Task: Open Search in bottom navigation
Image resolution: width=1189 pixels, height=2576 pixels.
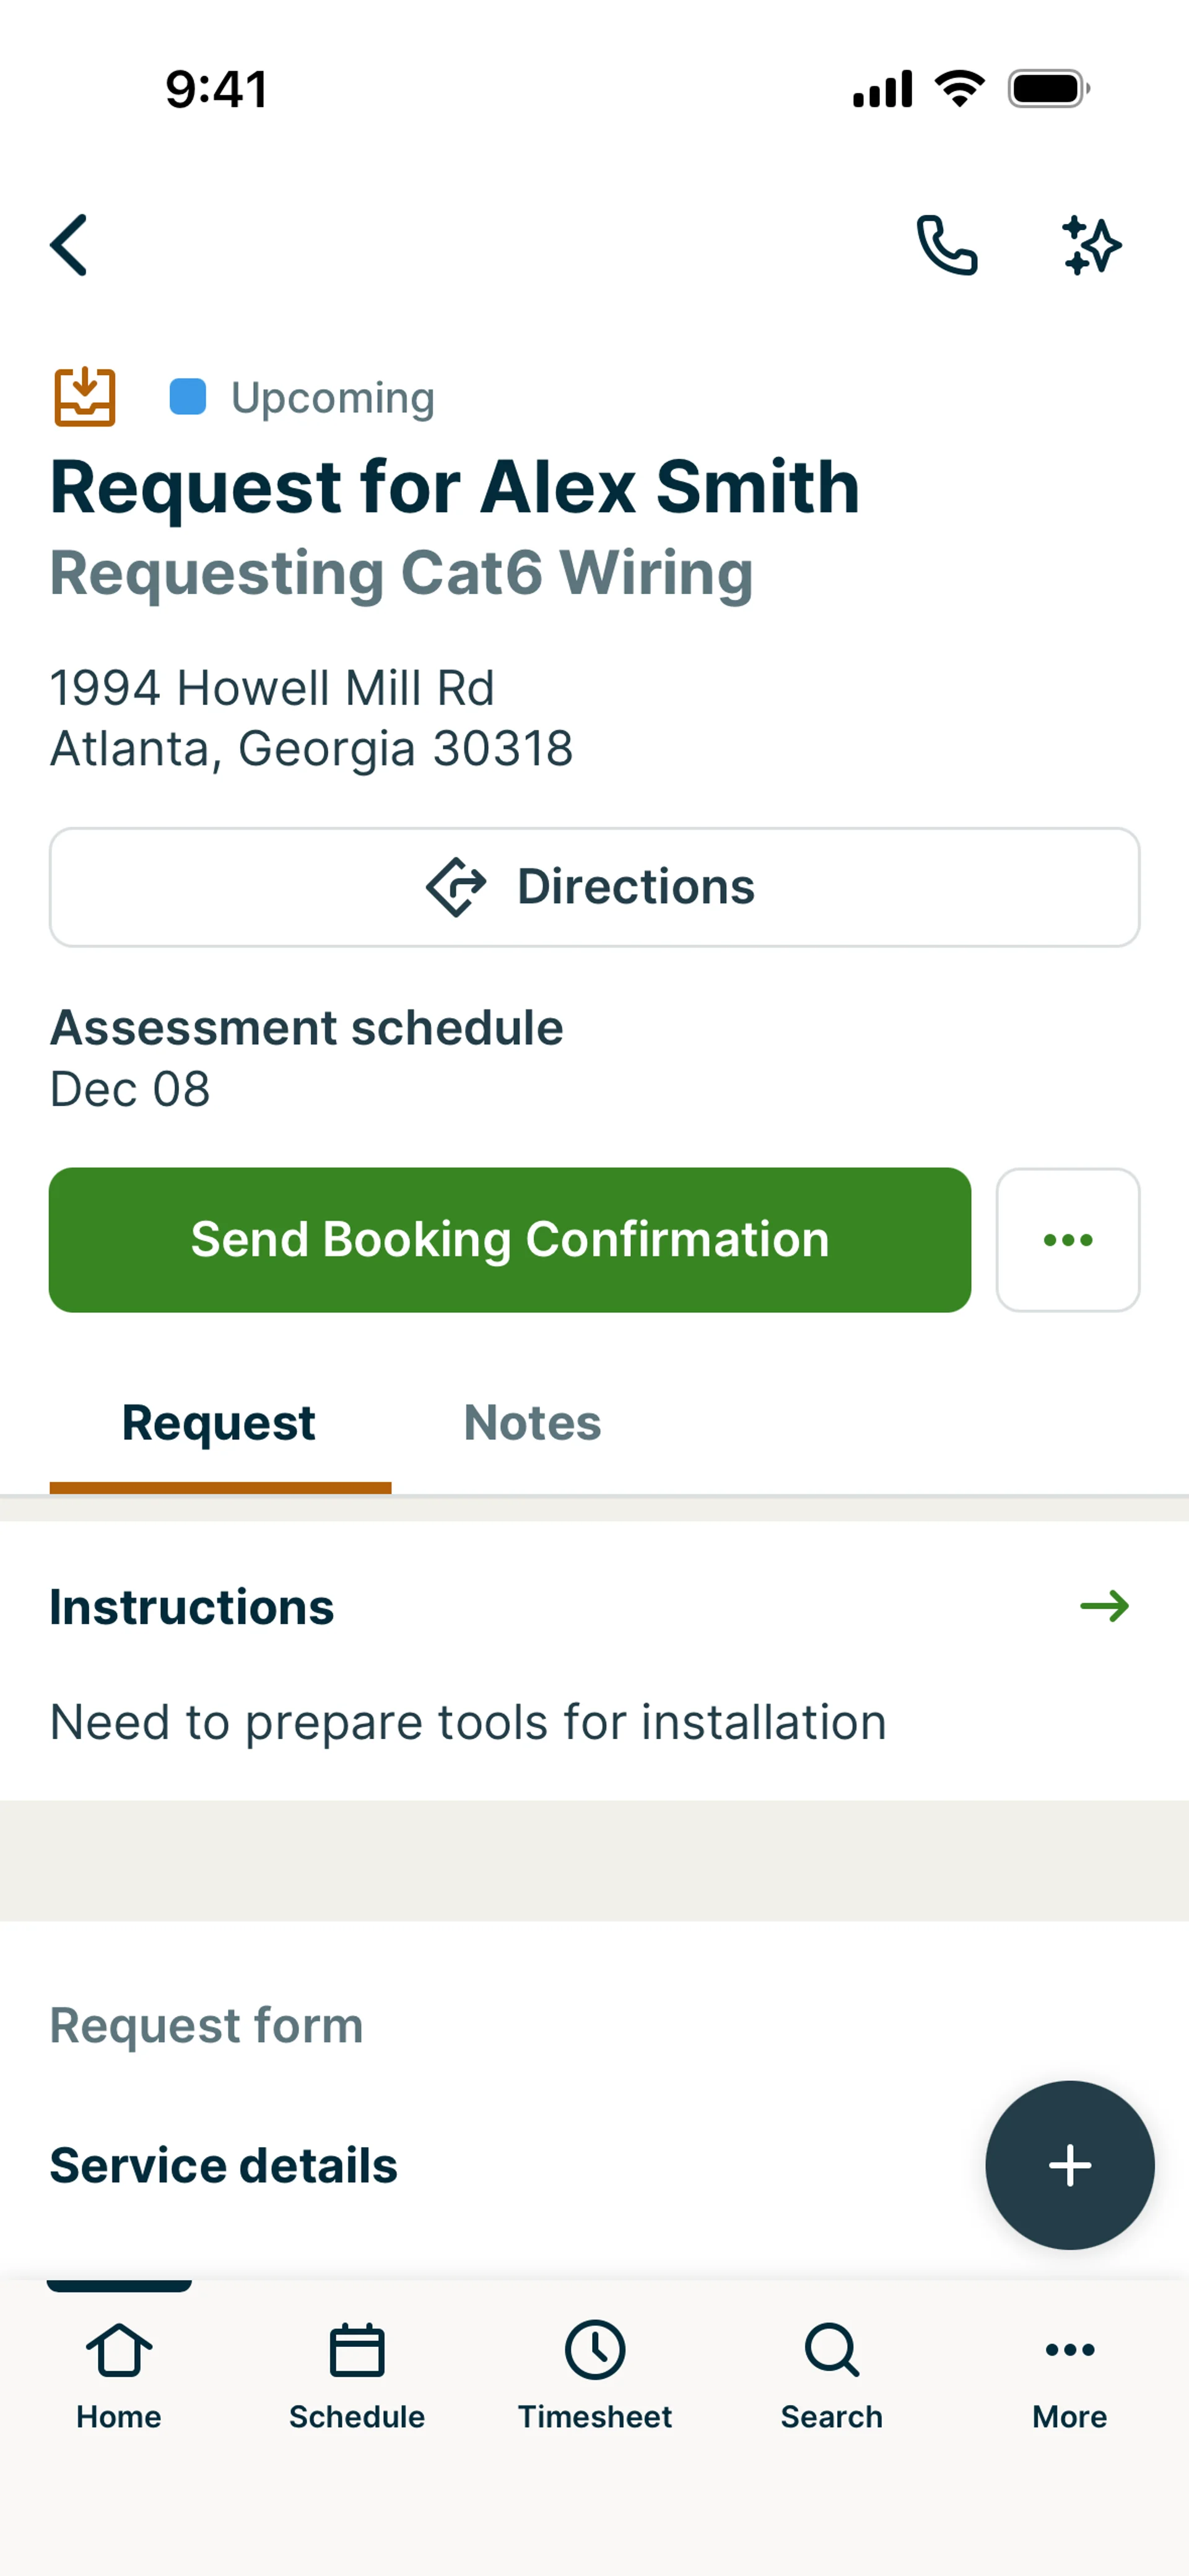Action: (832, 2375)
